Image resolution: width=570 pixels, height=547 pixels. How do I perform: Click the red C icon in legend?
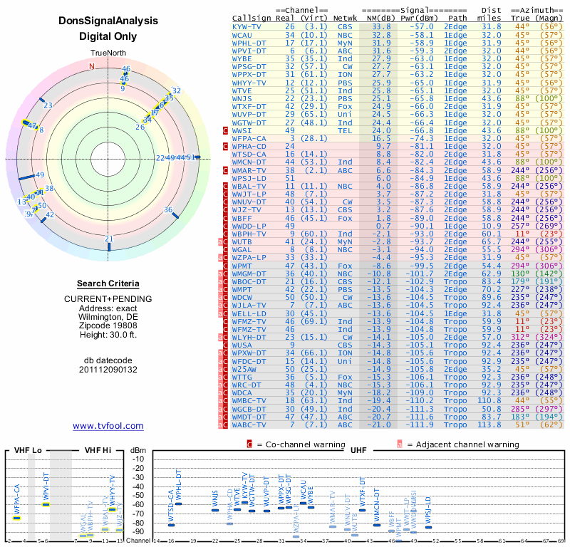click(249, 444)
